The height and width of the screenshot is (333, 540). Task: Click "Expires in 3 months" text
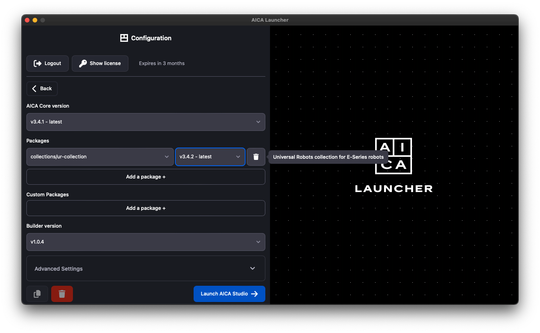pos(162,64)
